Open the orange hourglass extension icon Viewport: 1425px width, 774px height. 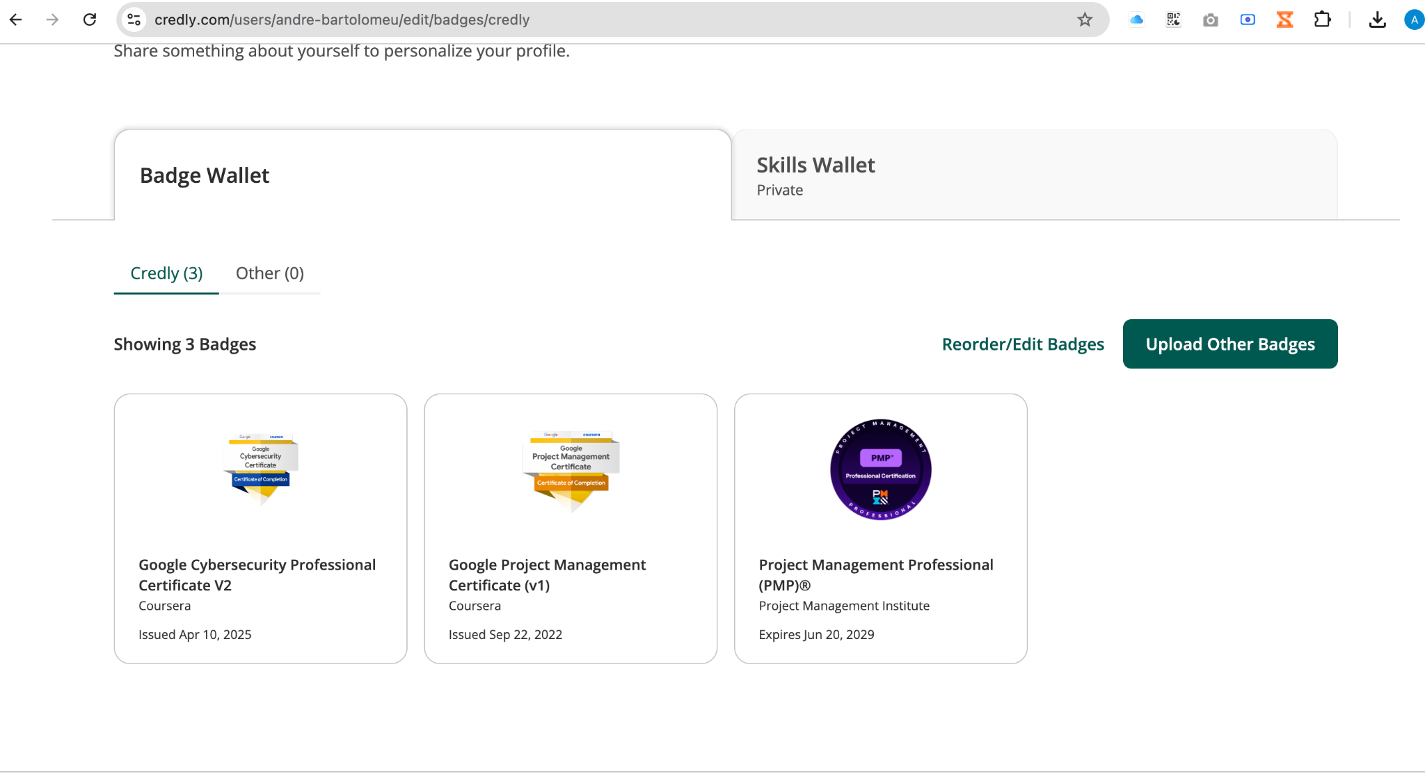(x=1284, y=19)
